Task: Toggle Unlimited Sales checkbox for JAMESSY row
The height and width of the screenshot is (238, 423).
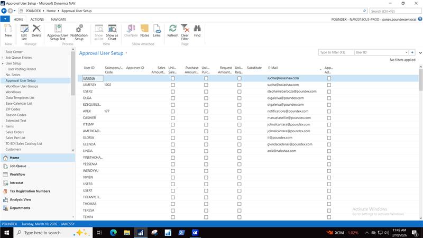Action: tap(173, 85)
